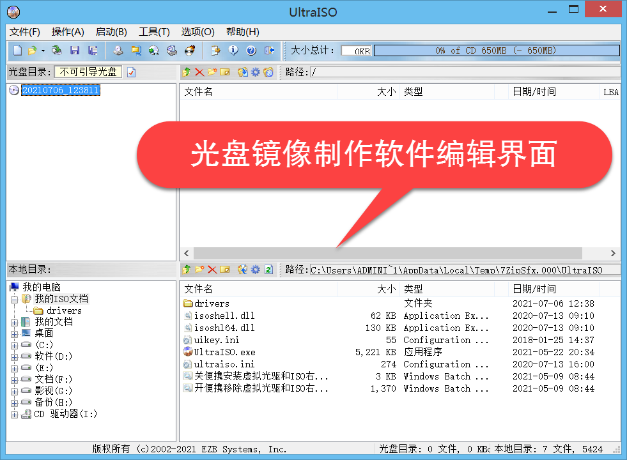Click the Make CD/DVD Image drive icon

pyautogui.click(x=118, y=50)
